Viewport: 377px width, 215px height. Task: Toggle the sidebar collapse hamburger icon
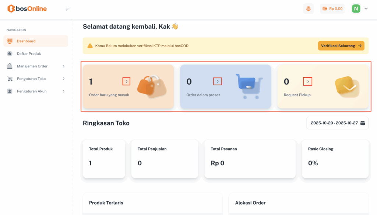(x=67, y=9)
